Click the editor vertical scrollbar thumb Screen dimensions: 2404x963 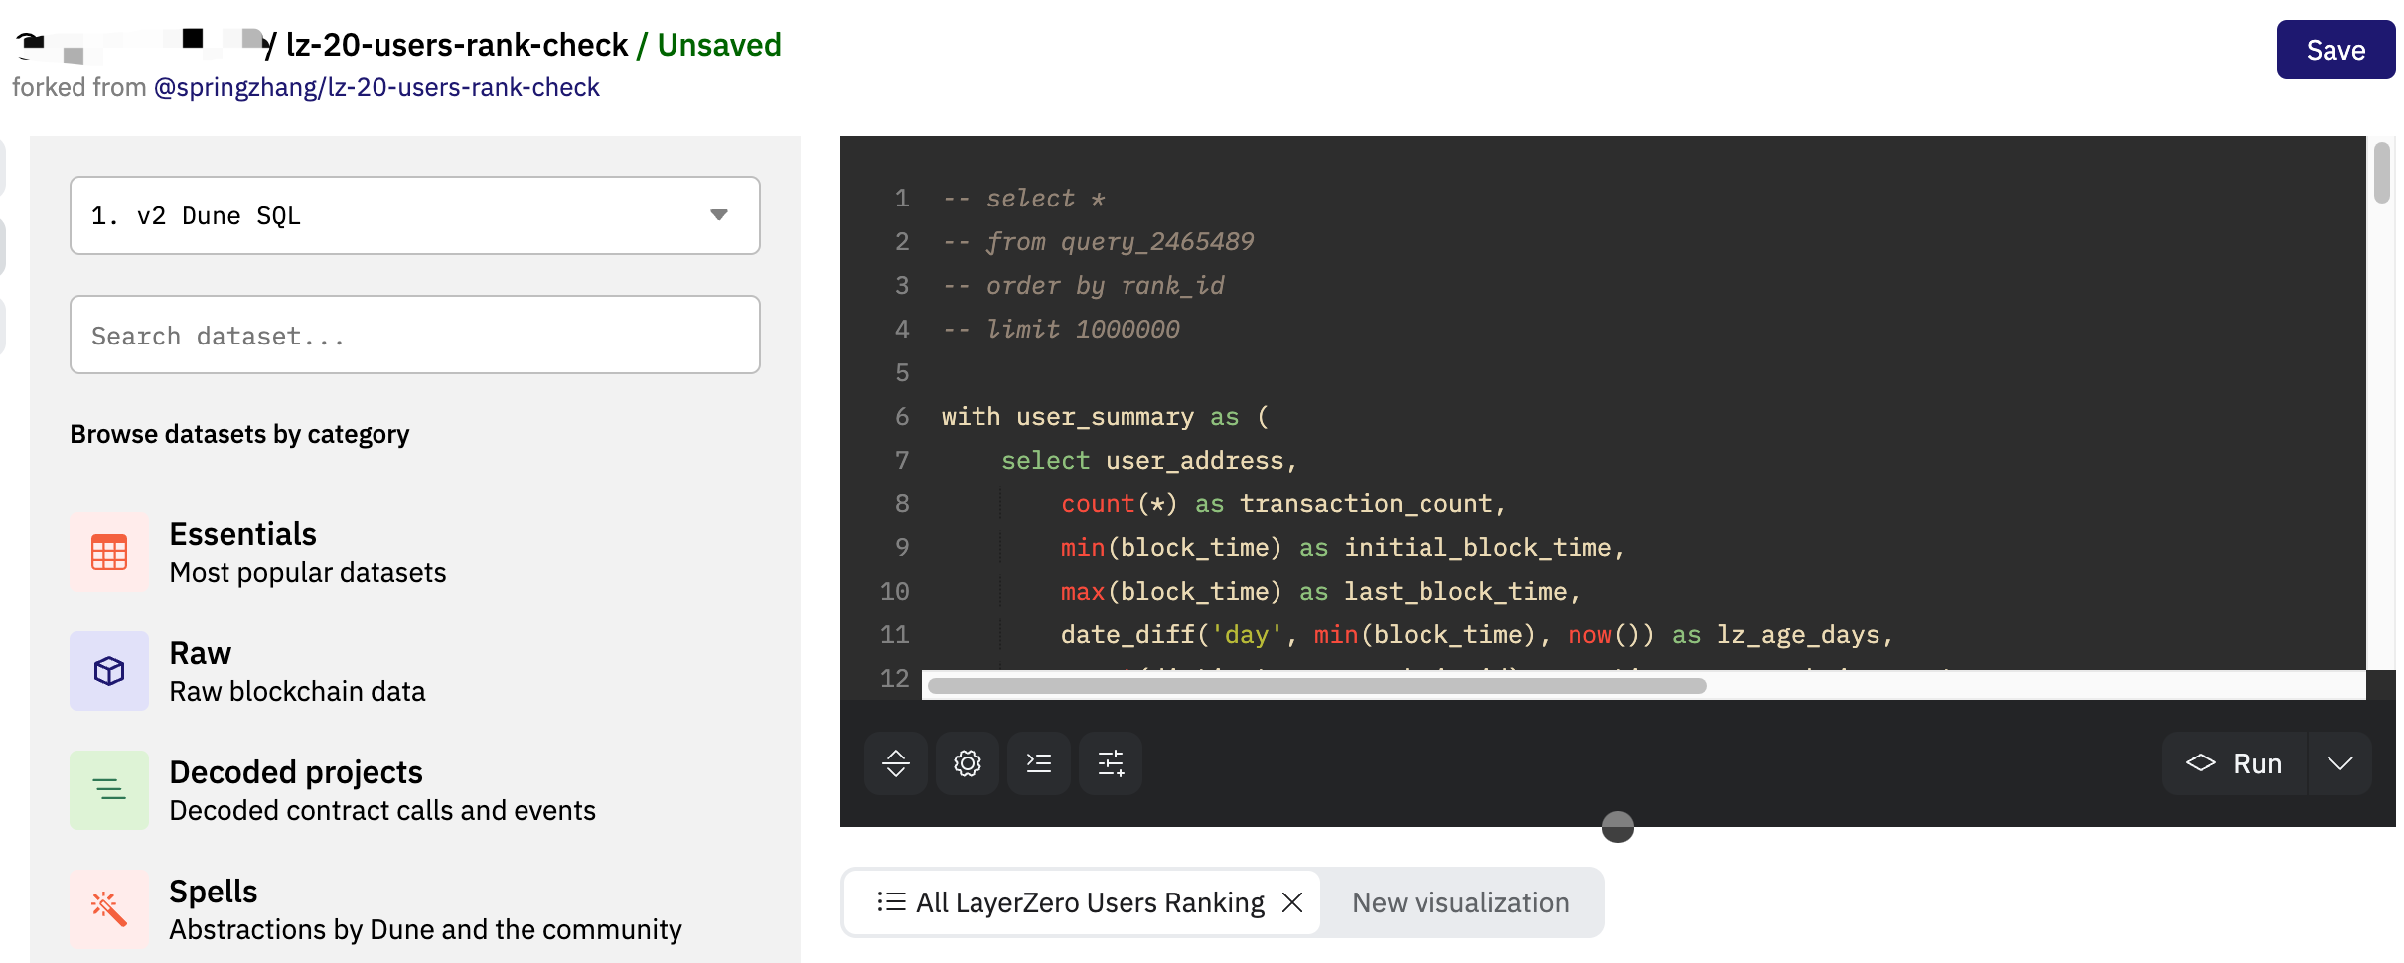[2381, 173]
